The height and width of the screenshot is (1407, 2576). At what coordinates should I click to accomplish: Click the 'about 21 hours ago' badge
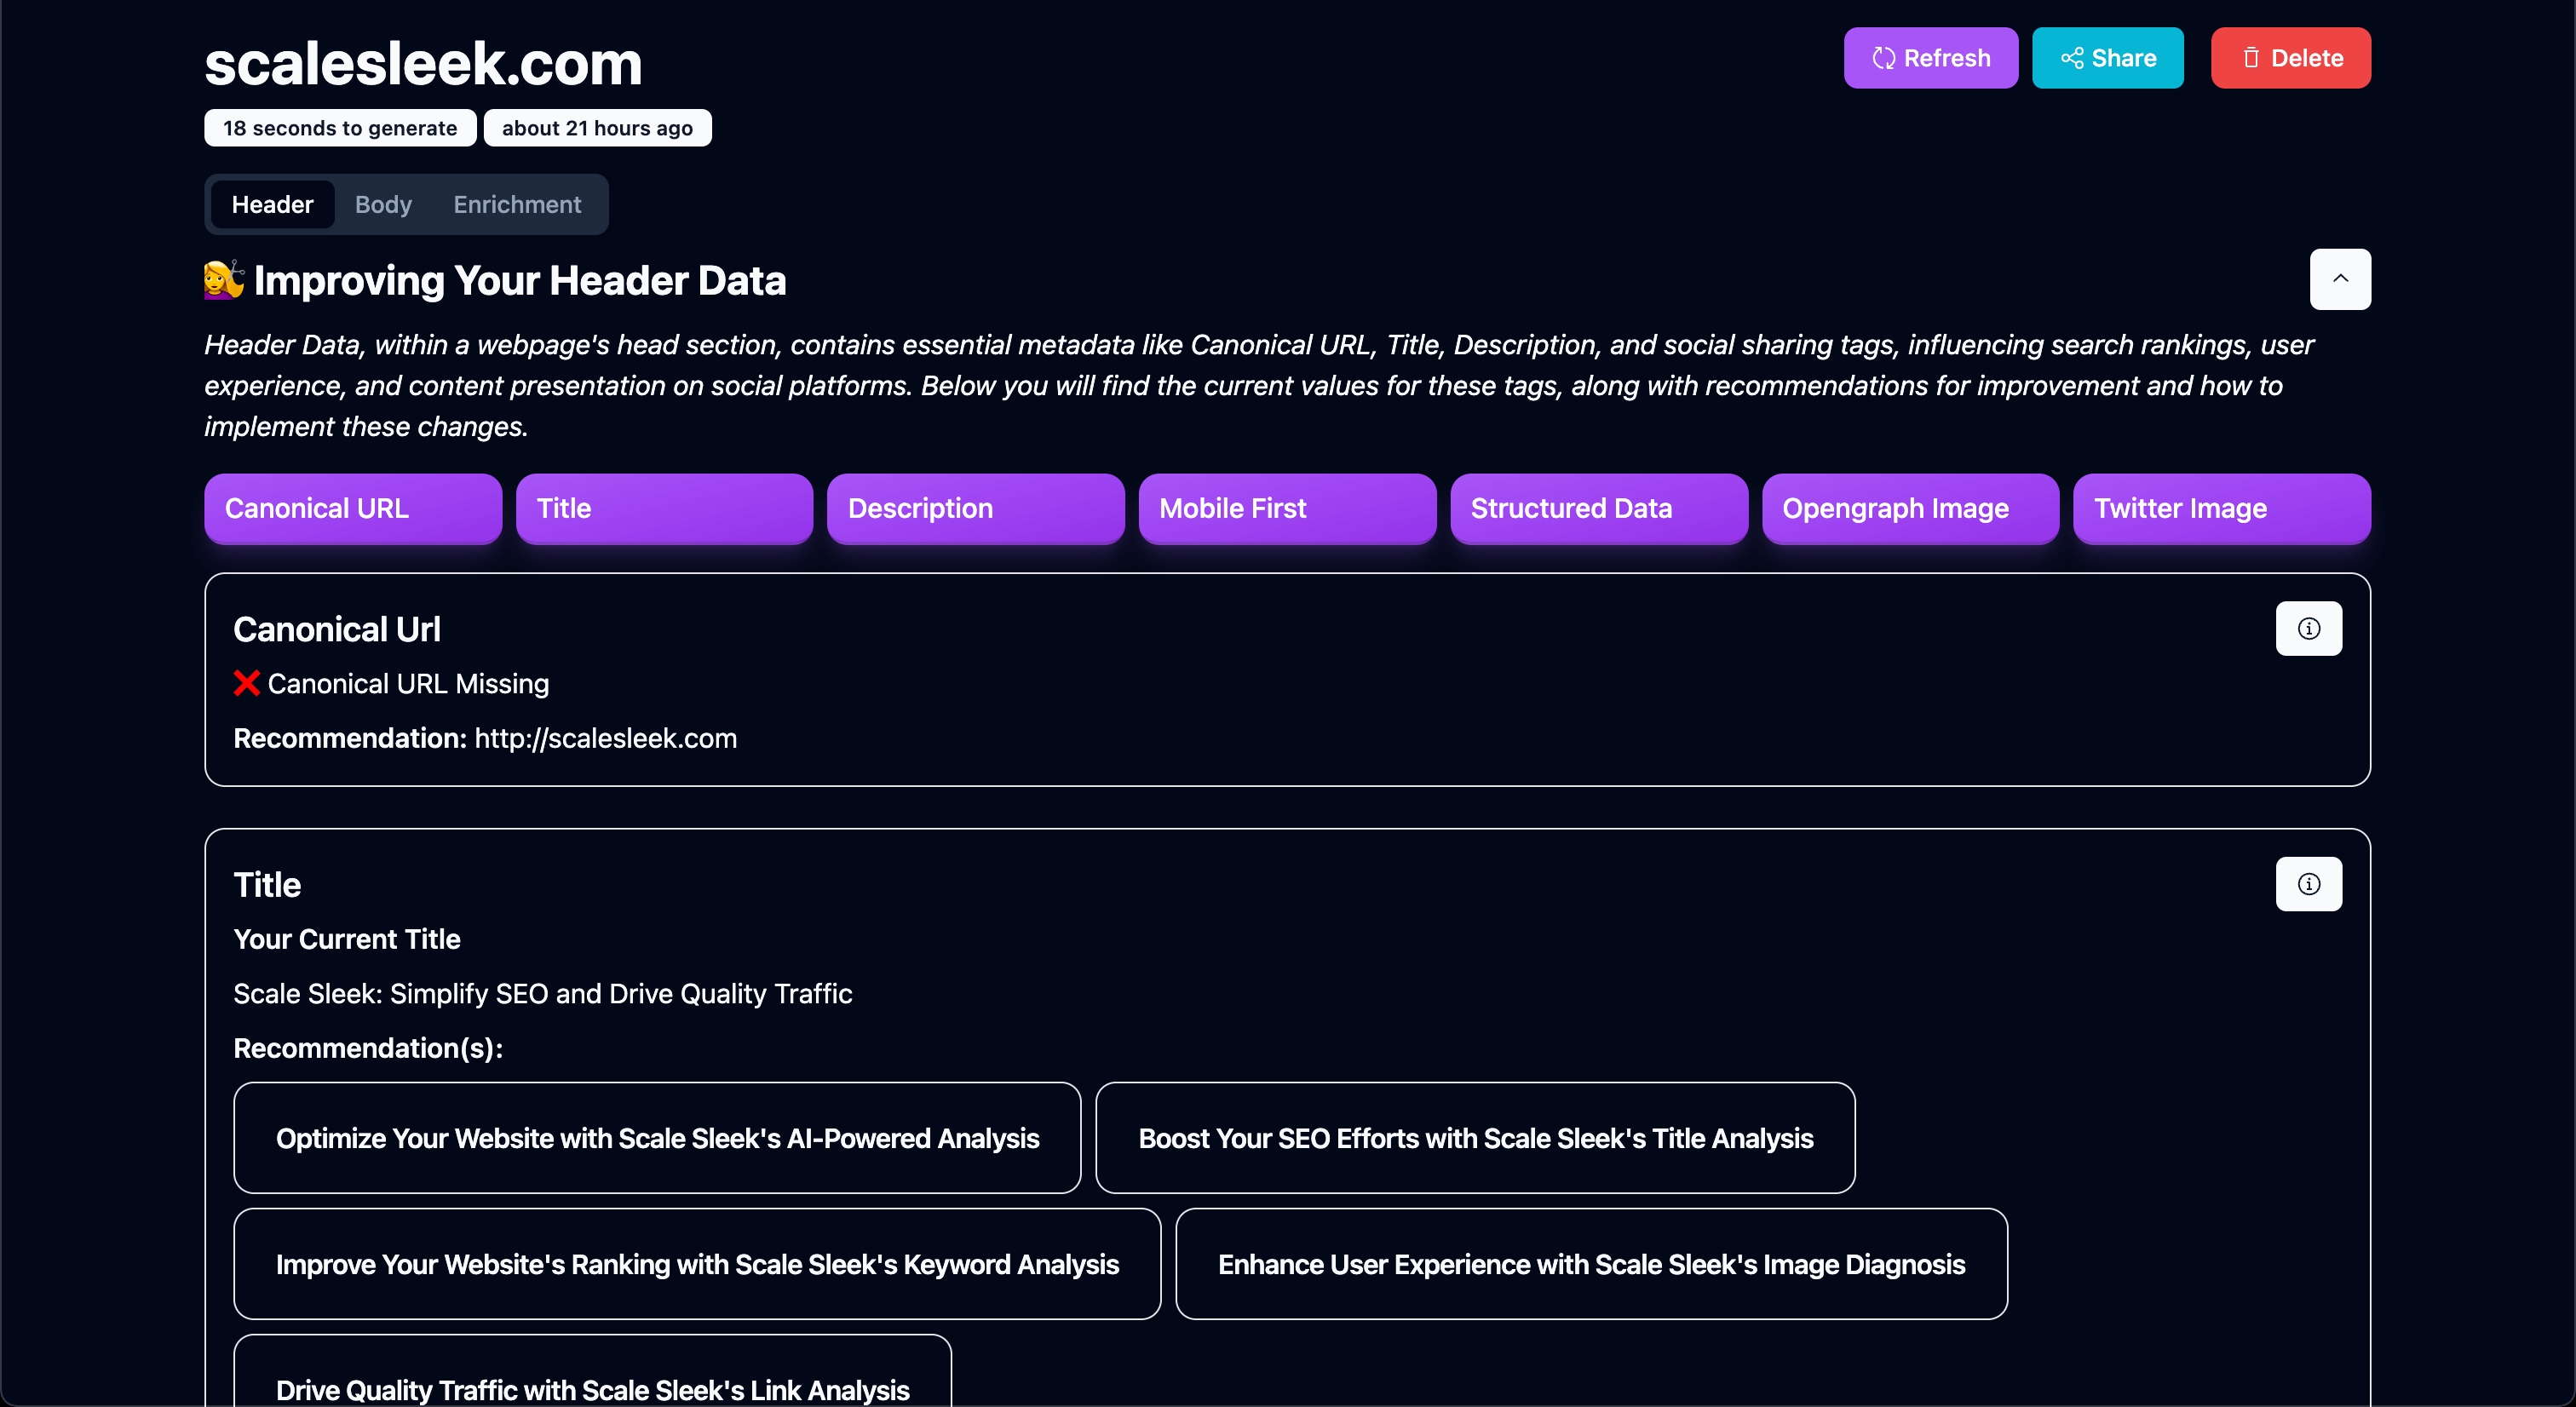597,128
